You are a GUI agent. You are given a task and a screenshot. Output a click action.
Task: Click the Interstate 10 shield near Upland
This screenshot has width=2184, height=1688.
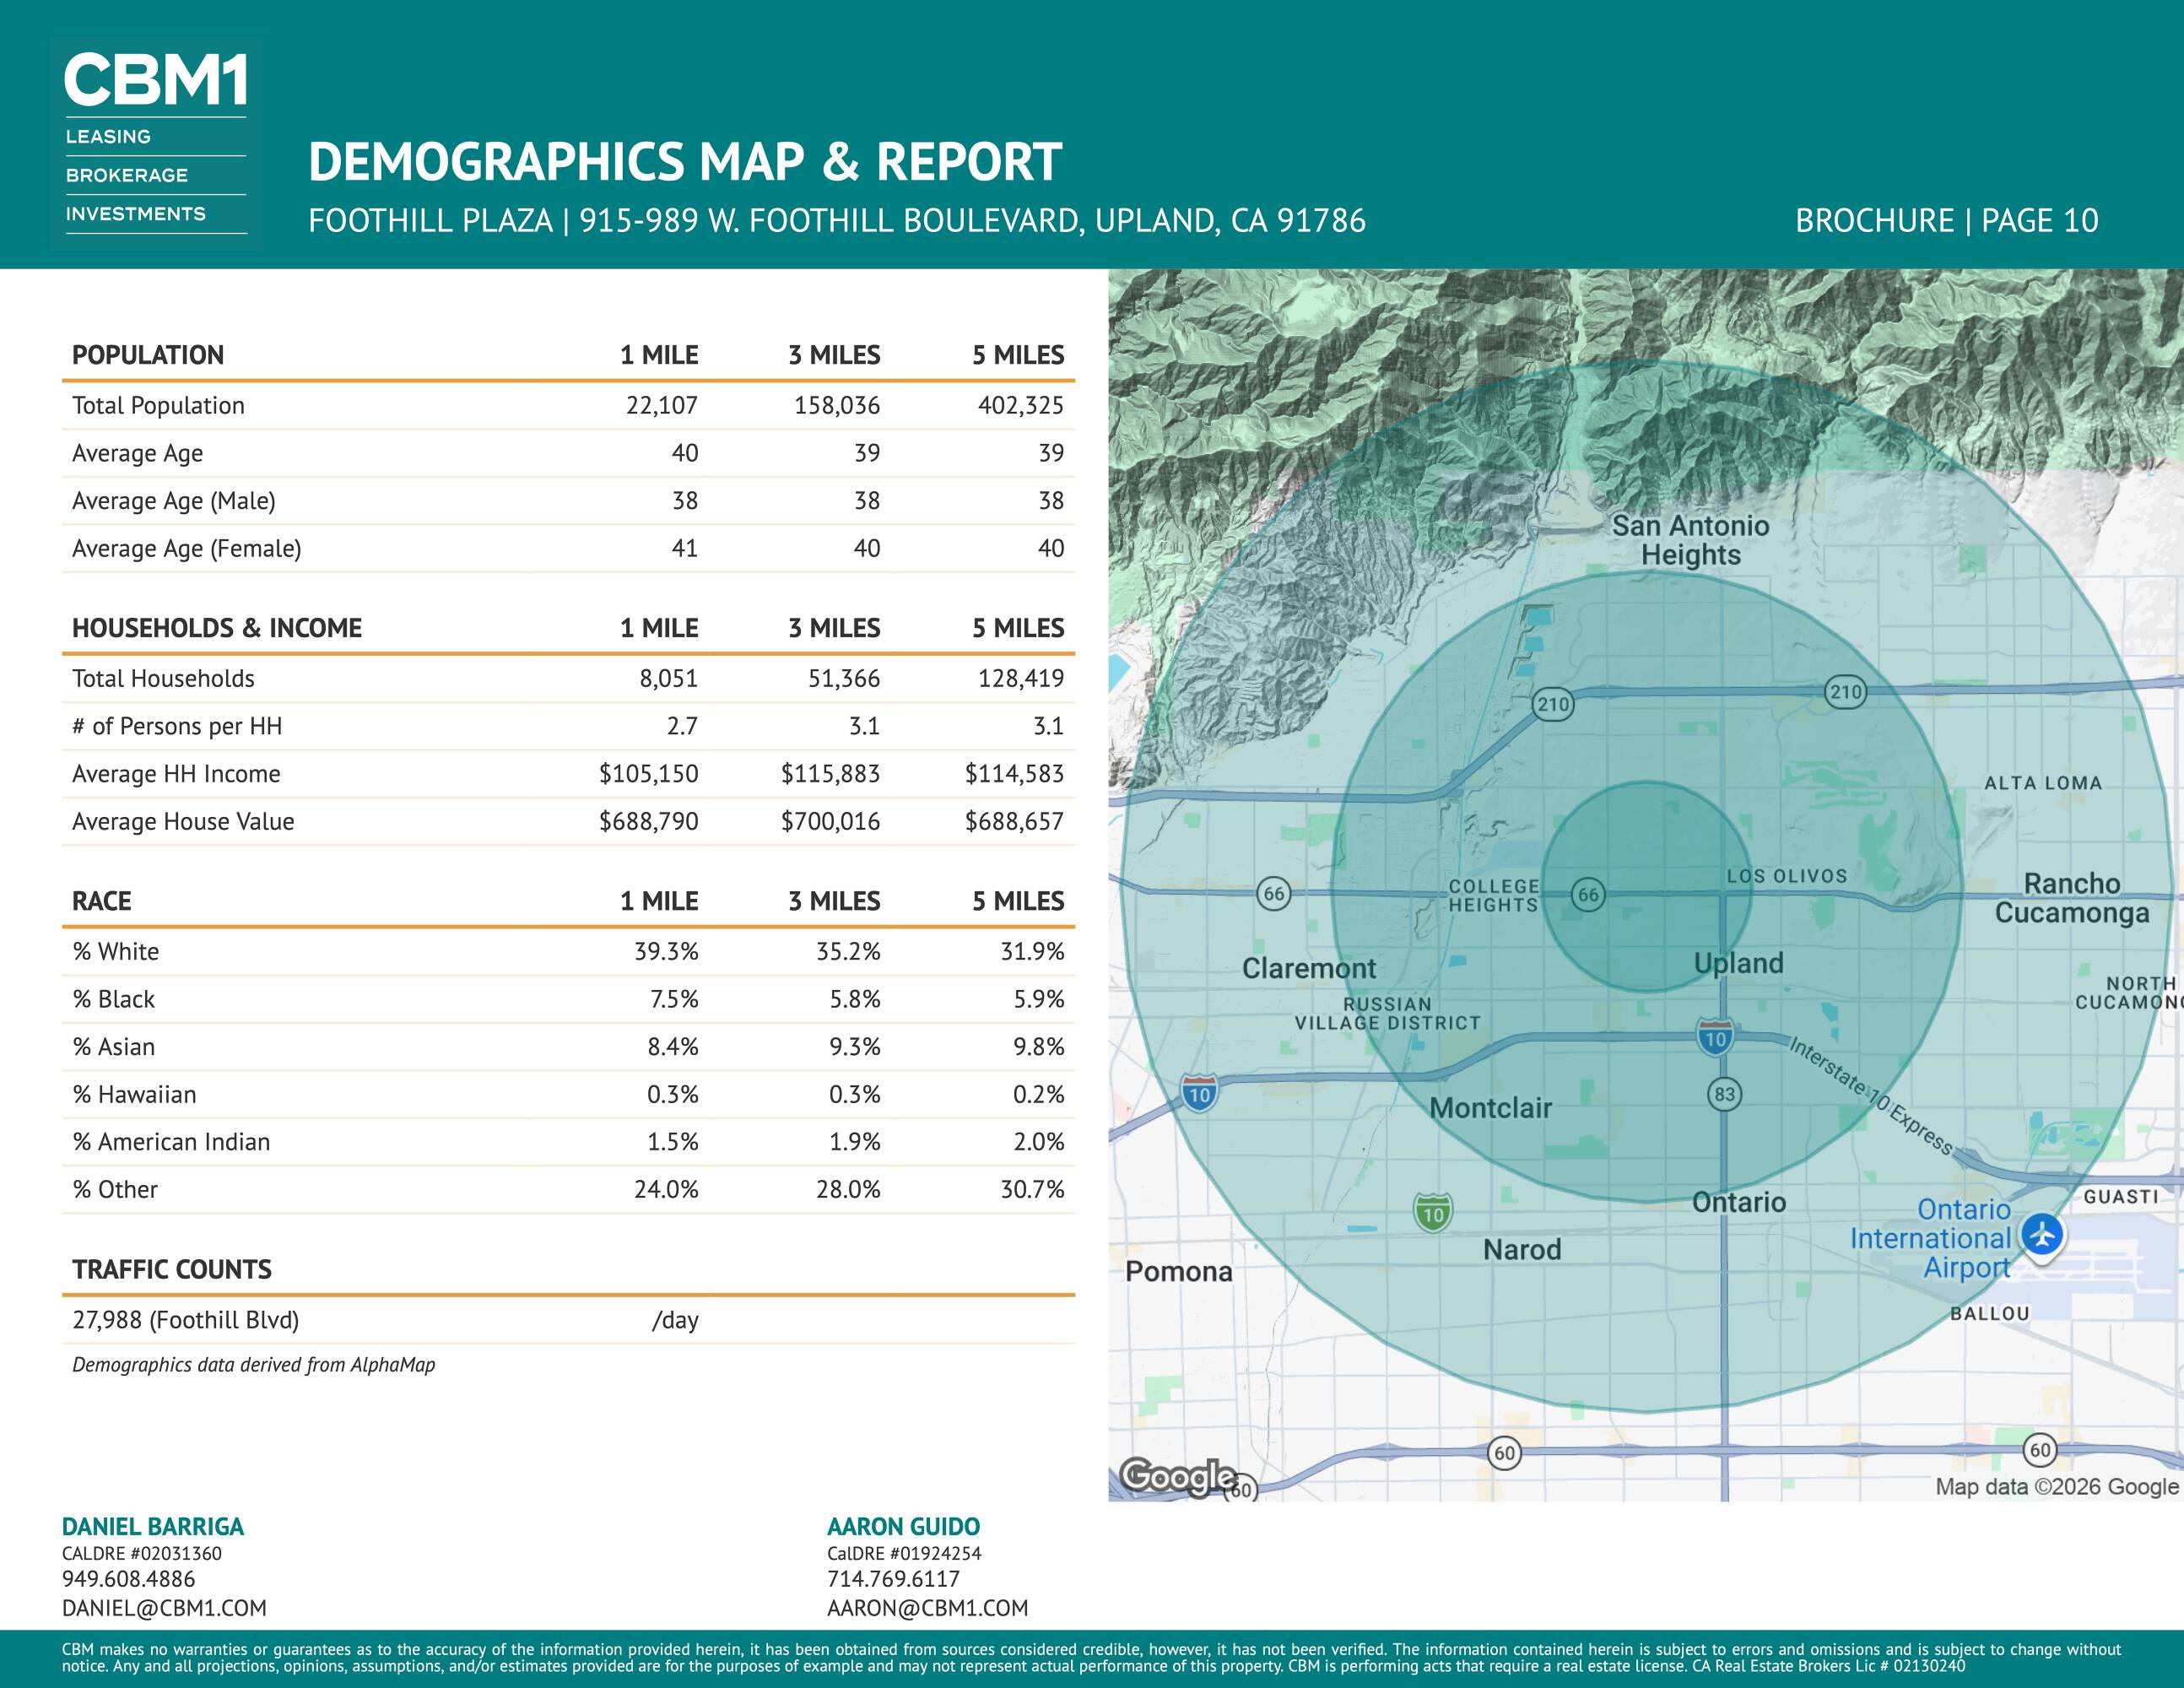tap(1715, 1037)
